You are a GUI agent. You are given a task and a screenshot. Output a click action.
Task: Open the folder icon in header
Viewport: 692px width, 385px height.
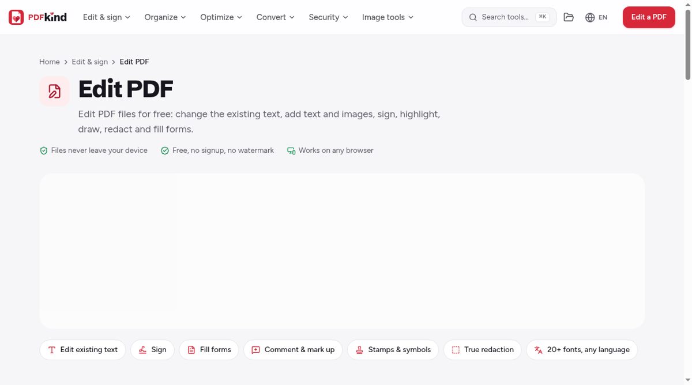[x=569, y=17]
